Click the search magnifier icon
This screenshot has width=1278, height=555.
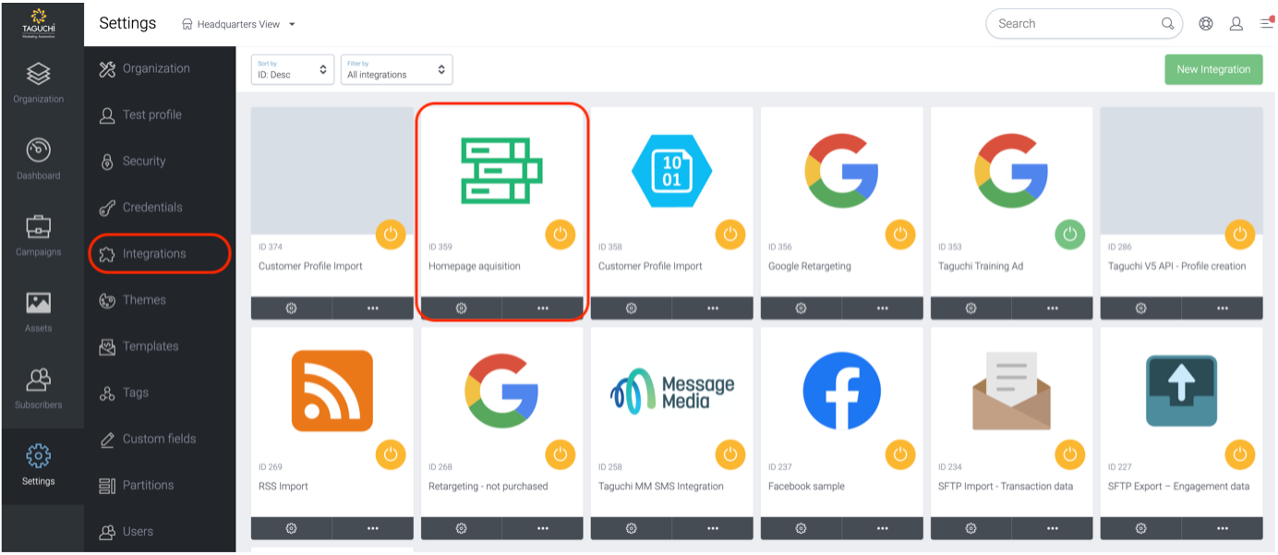click(x=1168, y=24)
